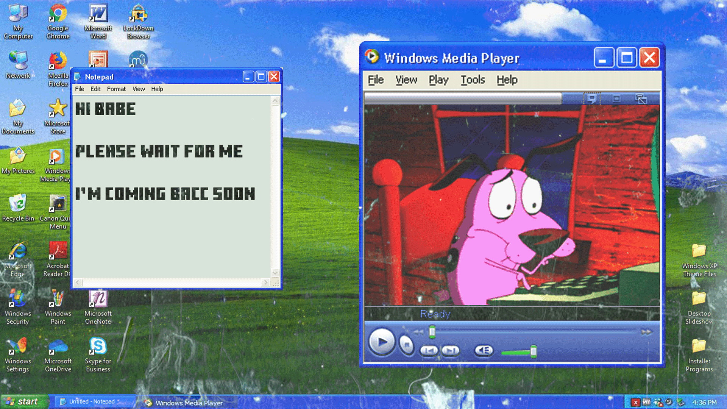Mute sound with the speaker button
Image resolution: width=727 pixels, height=409 pixels.
[x=484, y=351]
